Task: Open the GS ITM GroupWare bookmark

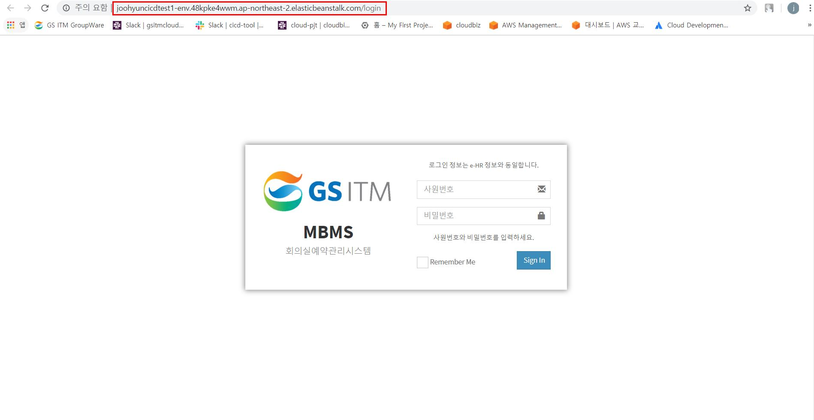Action: pyautogui.click(x=69, y=25)
